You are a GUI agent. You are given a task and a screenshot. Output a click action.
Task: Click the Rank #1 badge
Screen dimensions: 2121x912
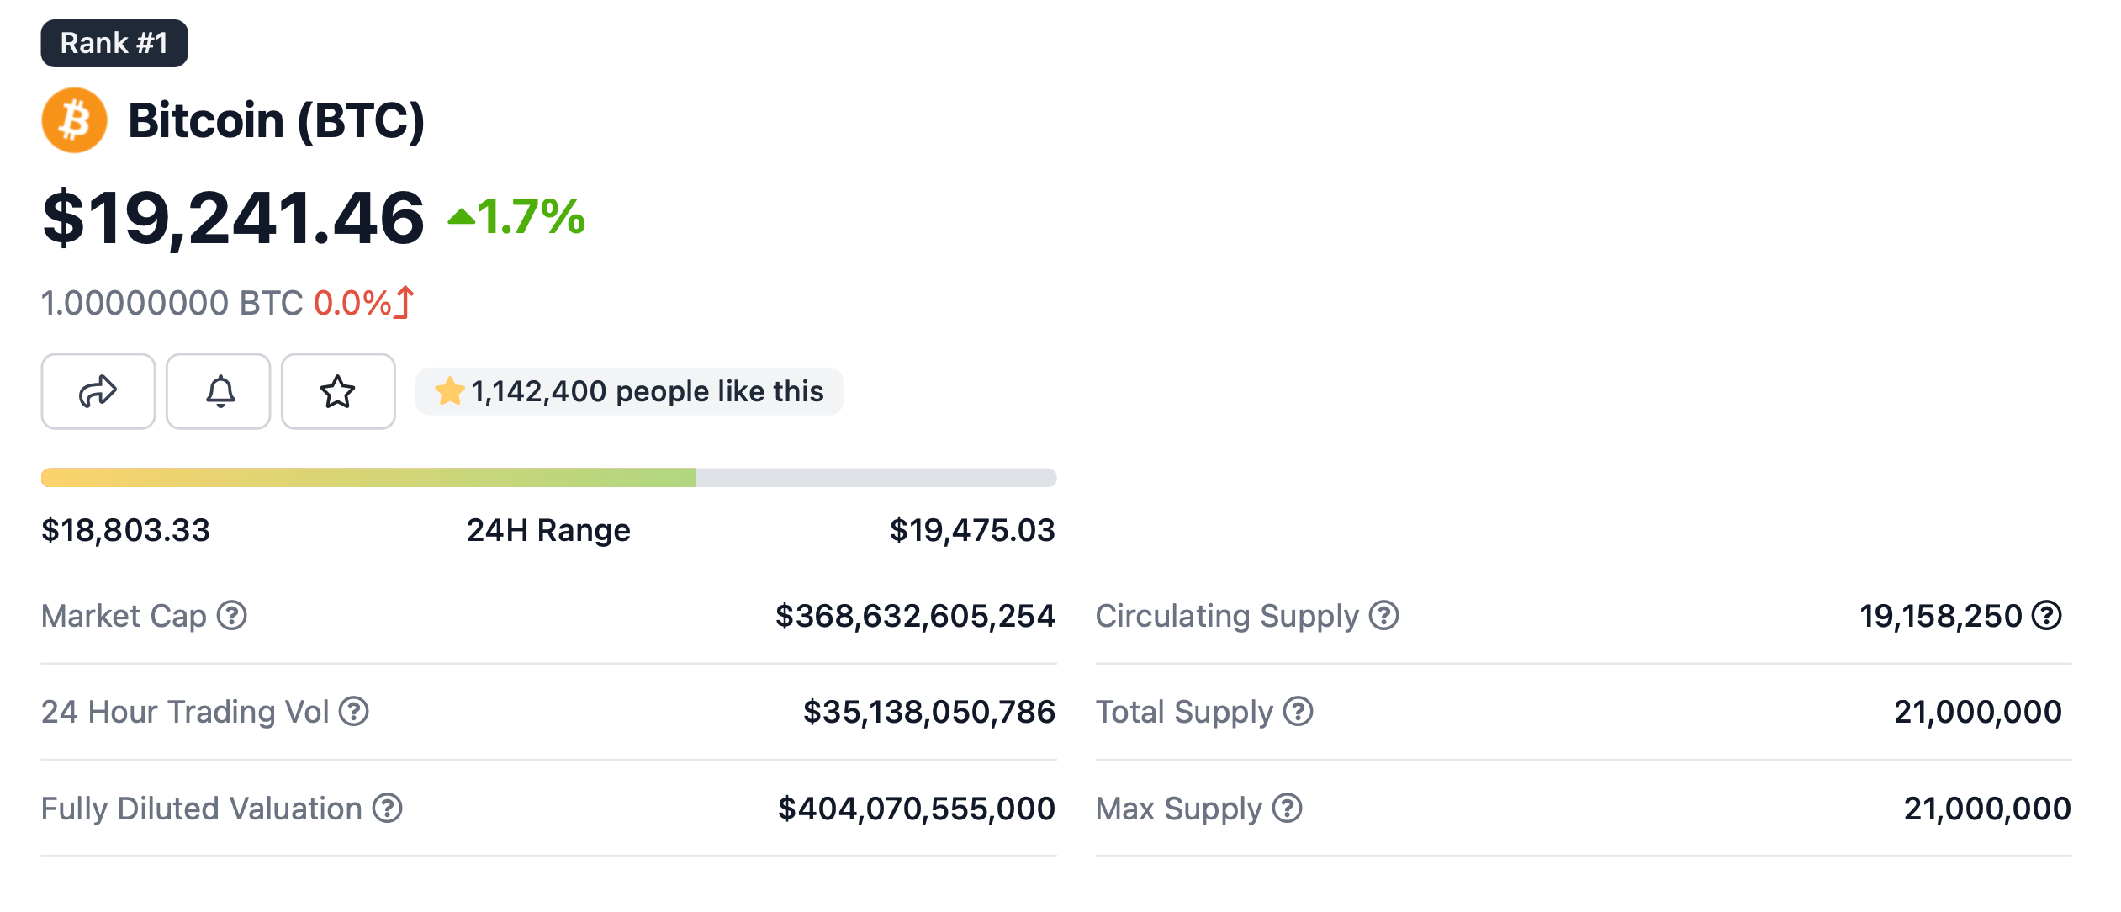click(x=114, y=43)
